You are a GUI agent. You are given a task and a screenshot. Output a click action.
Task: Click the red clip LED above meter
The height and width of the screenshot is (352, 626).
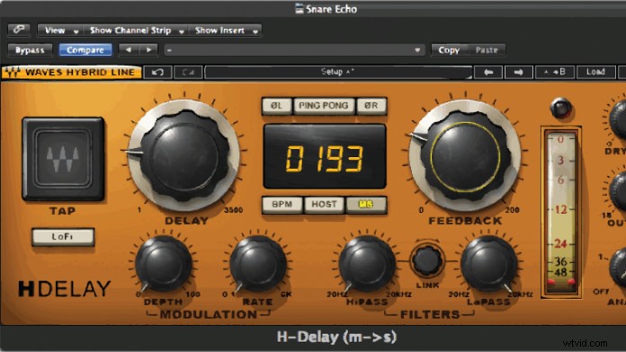tap(561, 108)
